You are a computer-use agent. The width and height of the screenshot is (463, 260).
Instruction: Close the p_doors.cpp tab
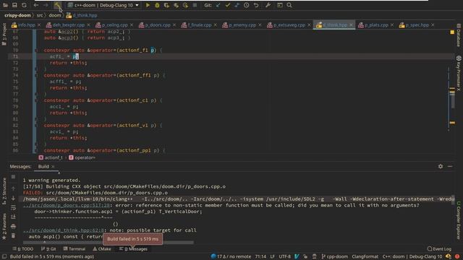click(x=174, y=25)
